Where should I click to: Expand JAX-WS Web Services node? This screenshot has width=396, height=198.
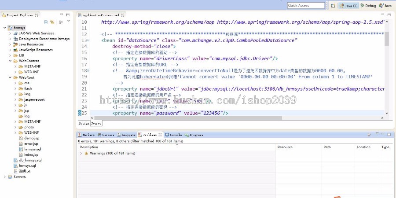(x=10, y=33)
